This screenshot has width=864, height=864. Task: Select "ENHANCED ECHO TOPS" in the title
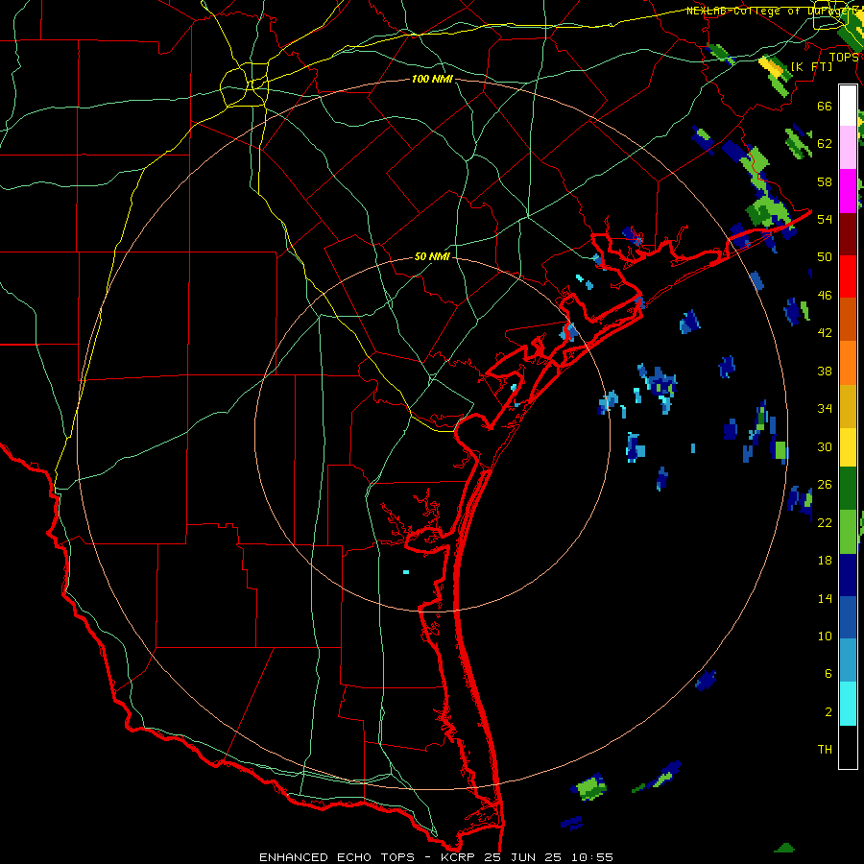click(x=337, y=857)
